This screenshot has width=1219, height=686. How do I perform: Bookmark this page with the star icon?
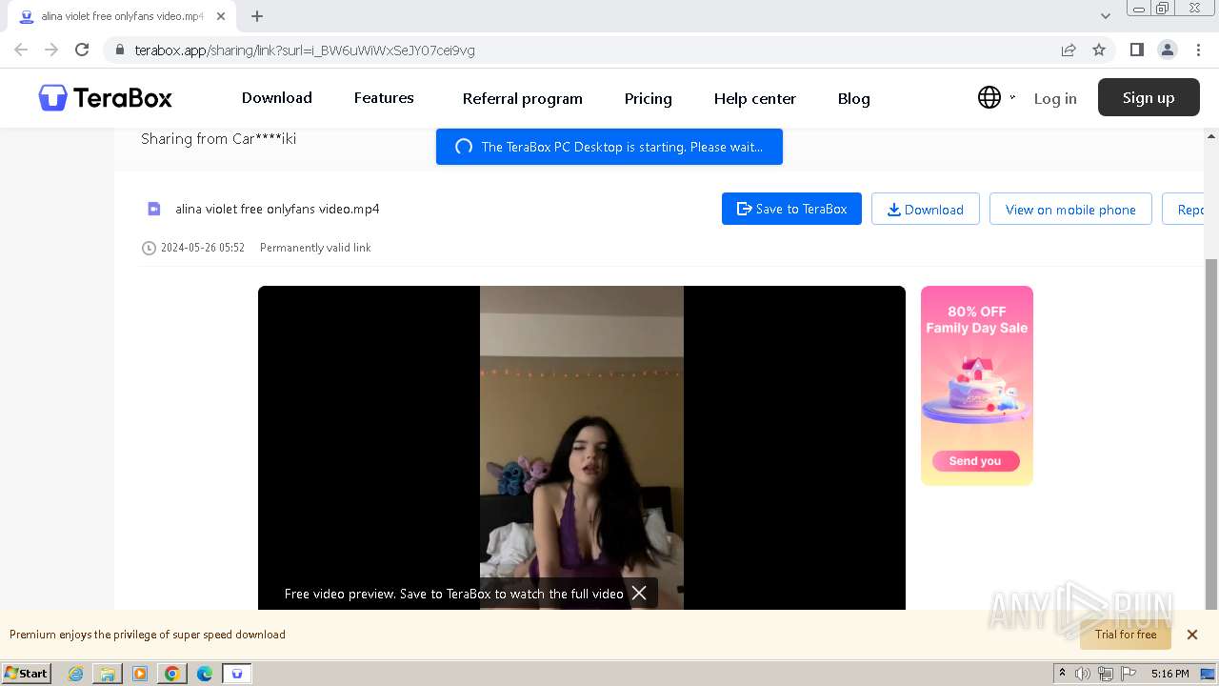1099,50
